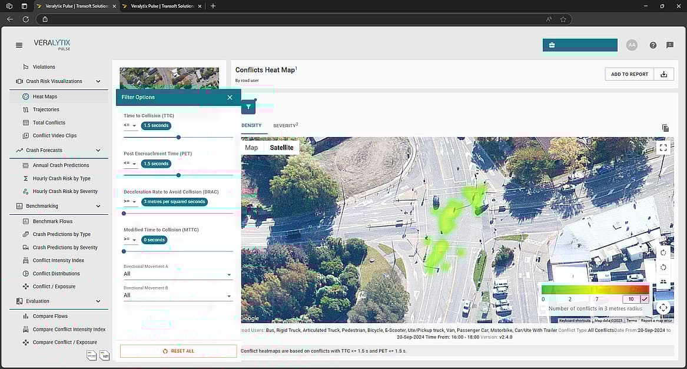The height and width of the screenshot is (369, 687).
Task: Click the Post Encroachment Time slider handle
Action: [178, 175]
